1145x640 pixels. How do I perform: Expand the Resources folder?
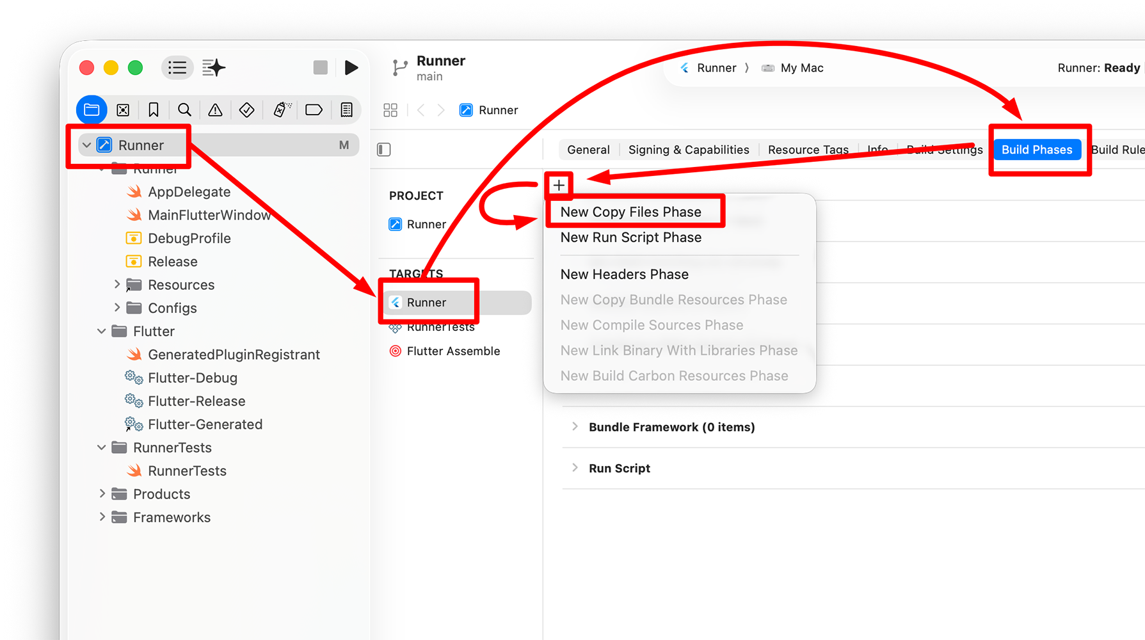pyautogui.click(x=117, y=284)
